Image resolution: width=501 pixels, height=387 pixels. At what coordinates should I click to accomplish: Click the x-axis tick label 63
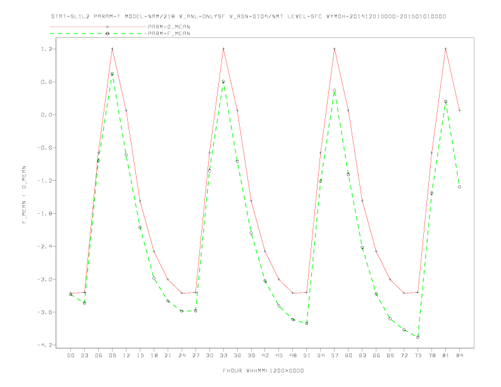(362, 355)
